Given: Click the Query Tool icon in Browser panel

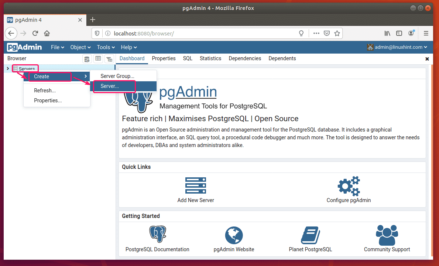Looking at the screenshot, I should coord(87,59).
